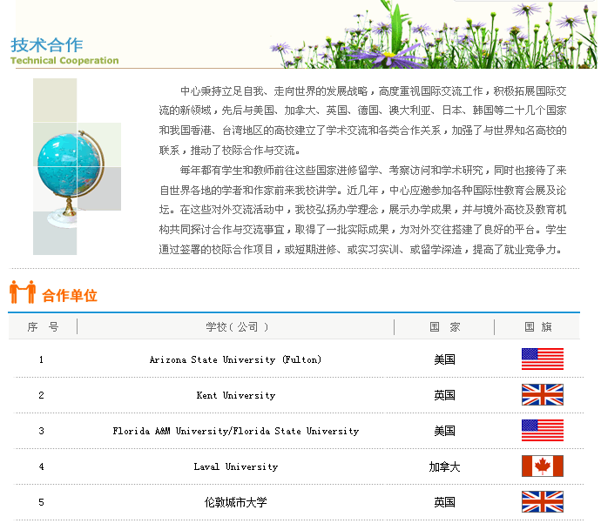Click the 加拿大 country cell

click(x=444, y=466)
